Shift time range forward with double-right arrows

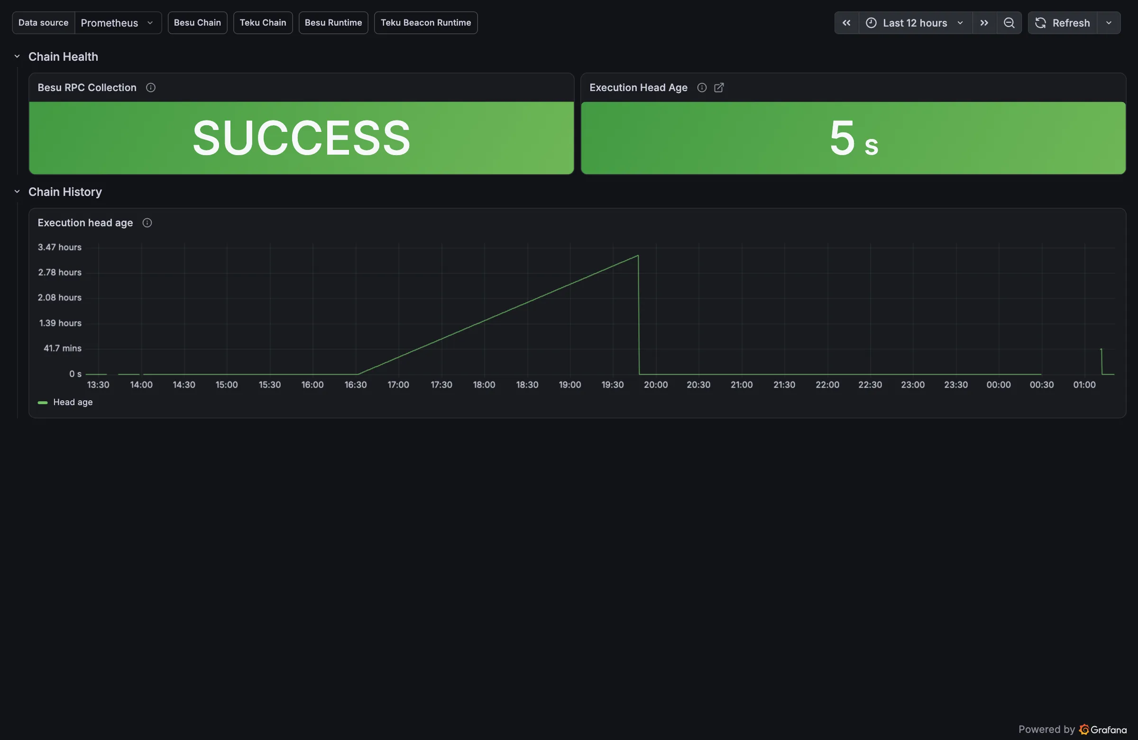(x=984, y=23)
